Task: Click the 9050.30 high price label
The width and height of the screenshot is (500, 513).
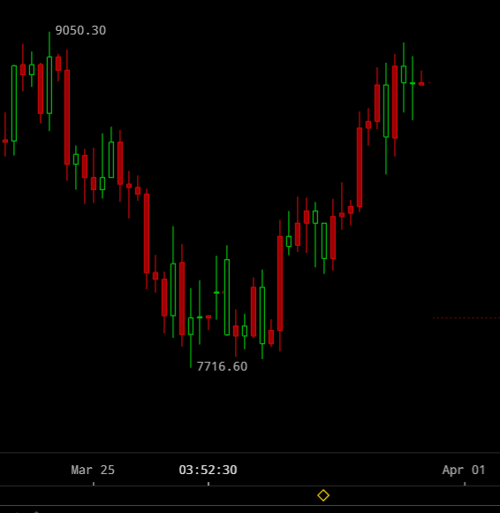Action: 80,30
